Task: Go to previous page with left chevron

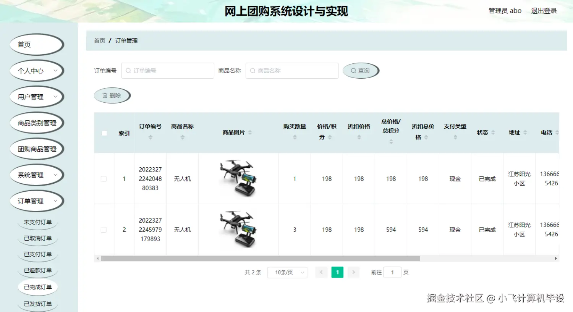Action: tap(321, 272)
